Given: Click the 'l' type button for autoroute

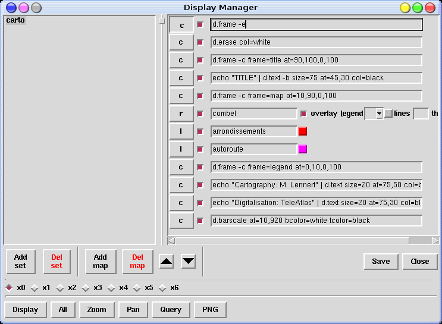Looking at the screenshot, I should click(181, 149).
